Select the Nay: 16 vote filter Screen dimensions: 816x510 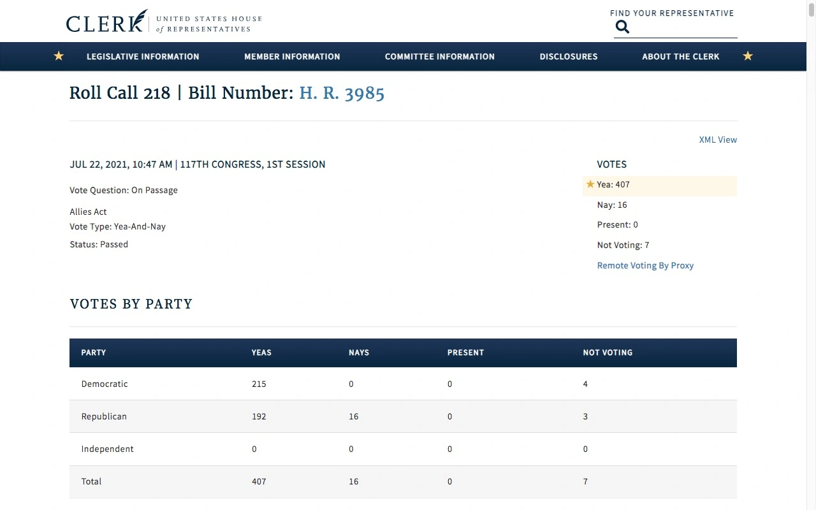[x=612, y=205]
